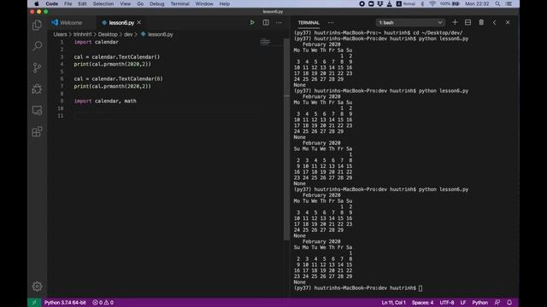
Task: Open the Dropbox menu bar icon
Action: pos(379,3)
